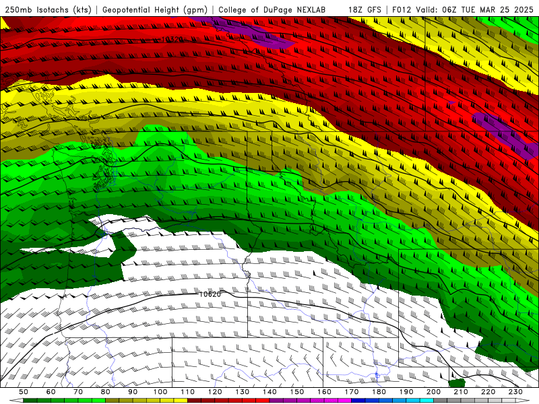
Task: Click the 180 value on the color scale
Action: coord(379,392)
